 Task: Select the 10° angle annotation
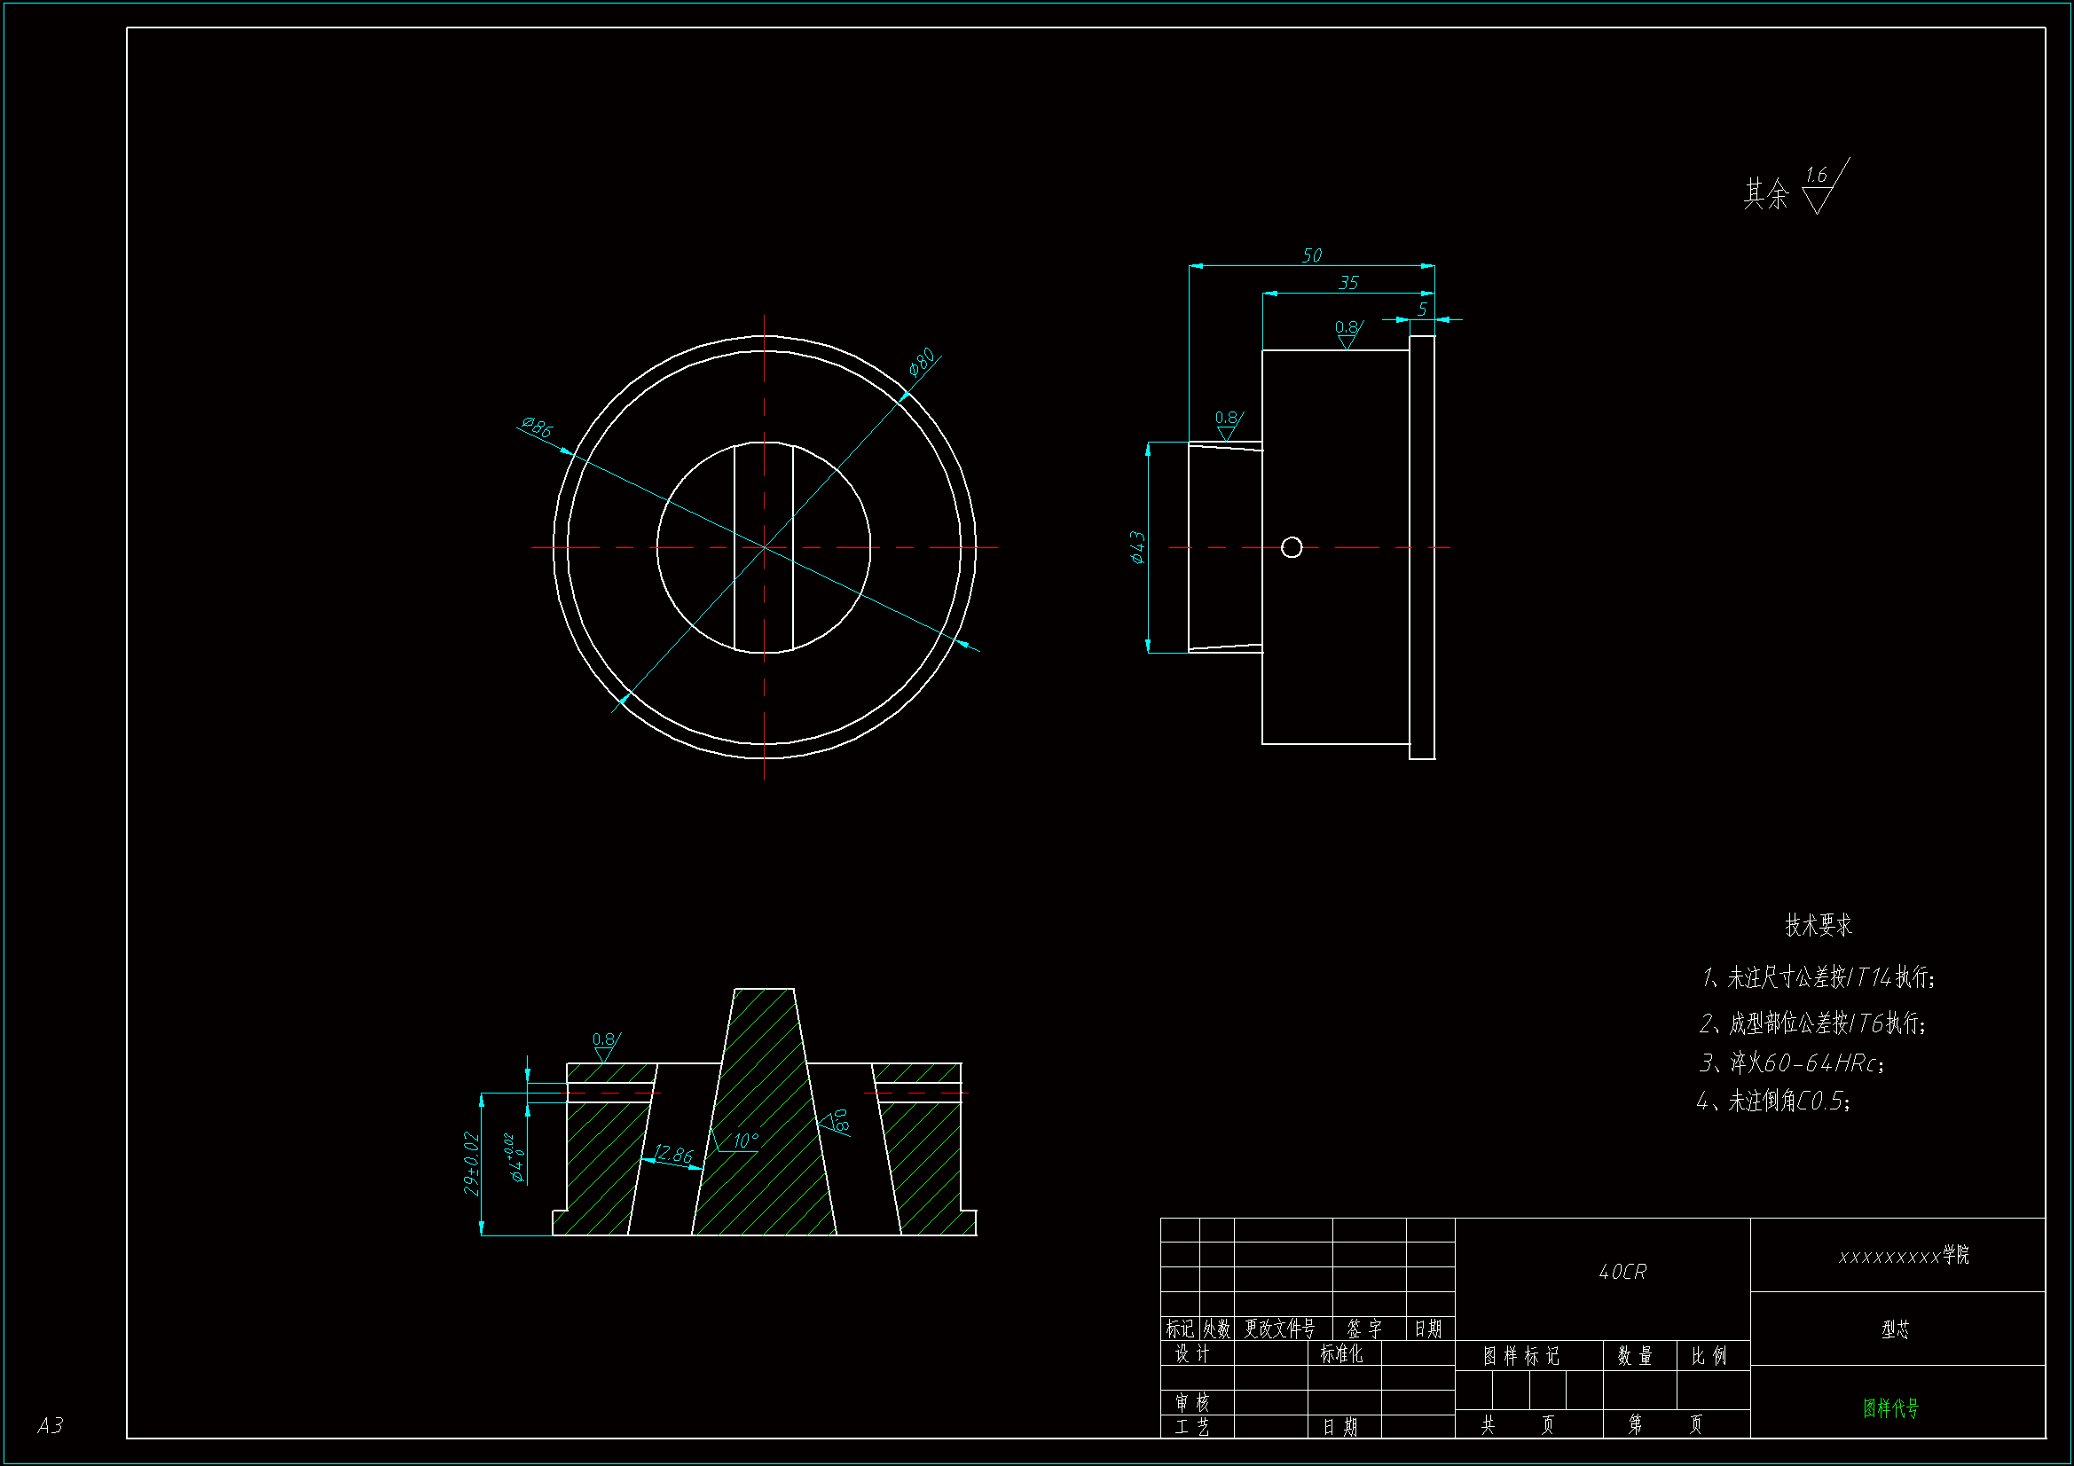(746, 1141)
